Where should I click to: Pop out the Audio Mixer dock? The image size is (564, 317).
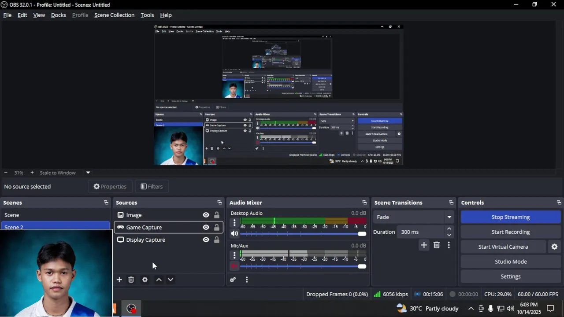click(x=364, y=203)
